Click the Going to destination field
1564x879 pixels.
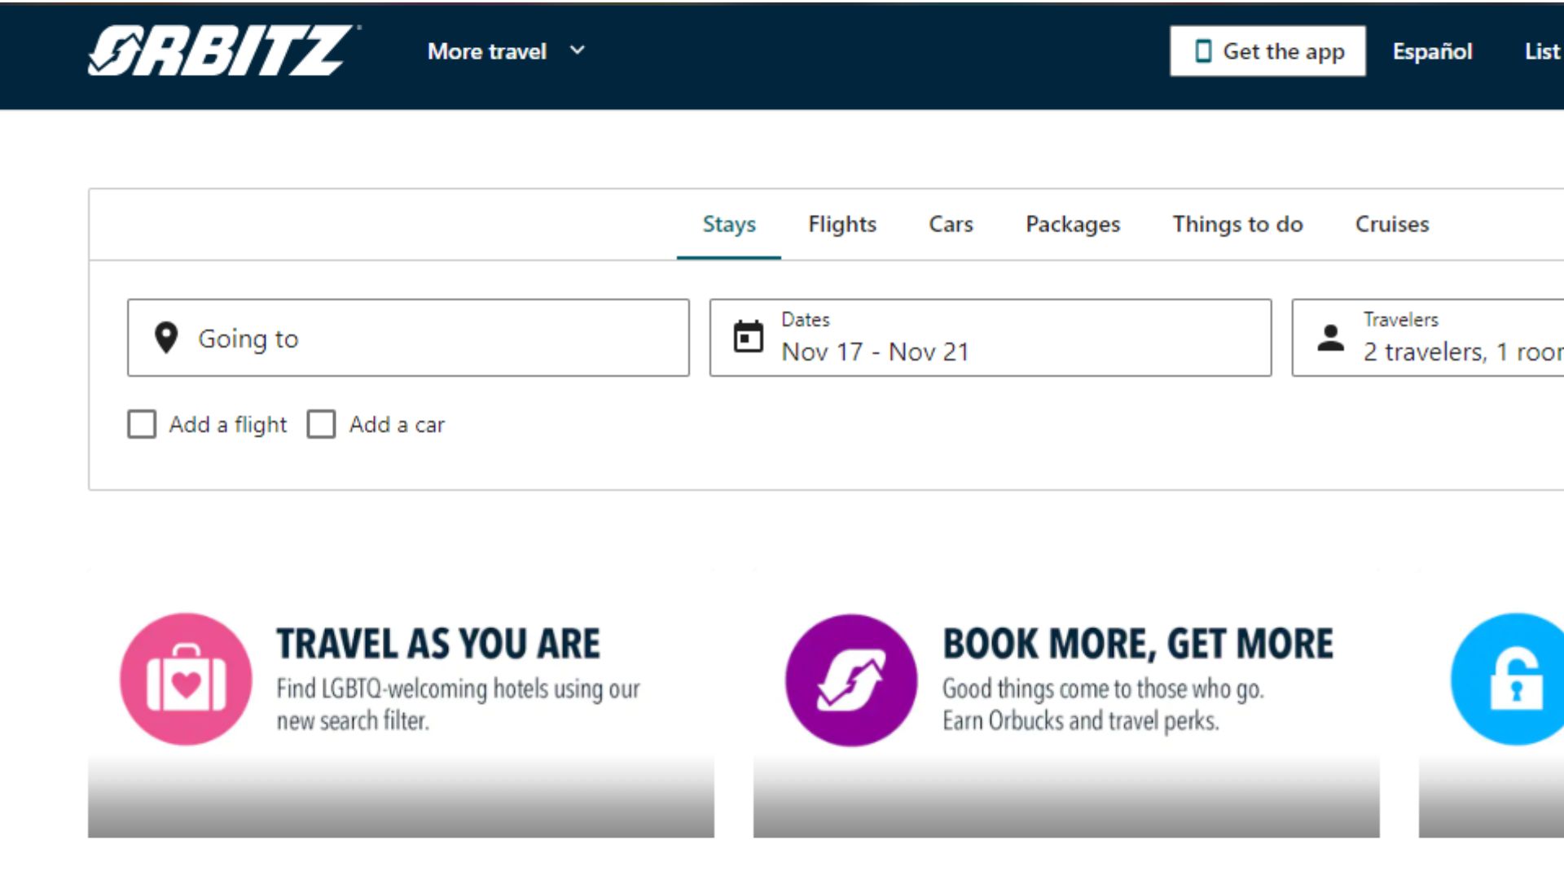[408, 338]
